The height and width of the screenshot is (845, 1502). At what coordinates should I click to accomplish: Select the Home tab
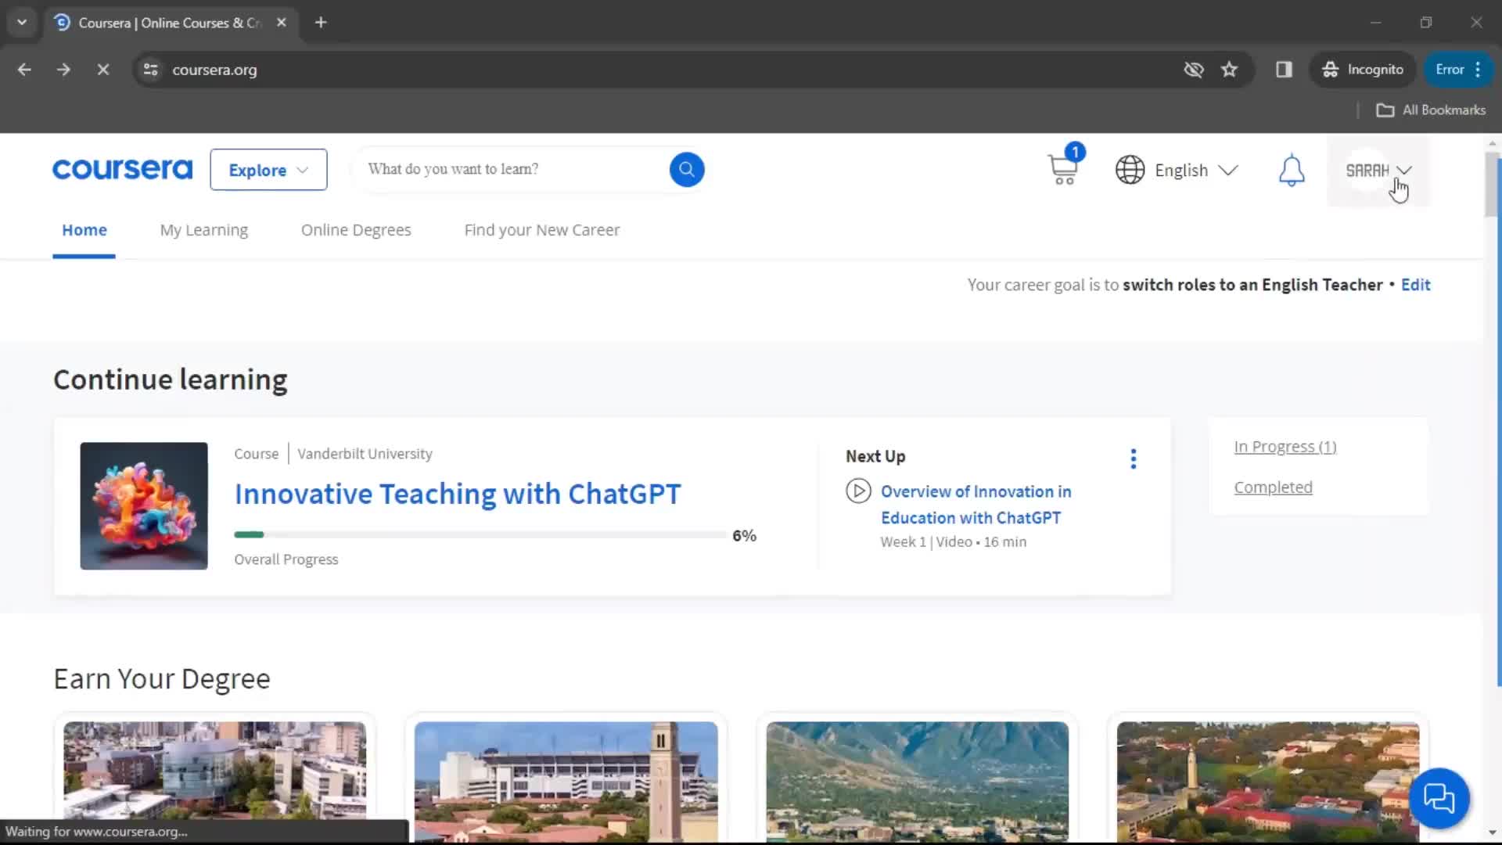point(84,229)
